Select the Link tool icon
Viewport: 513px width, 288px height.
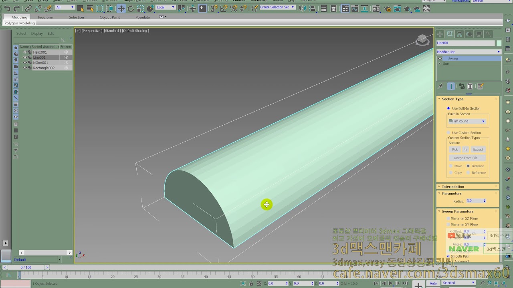click(28, 8)
